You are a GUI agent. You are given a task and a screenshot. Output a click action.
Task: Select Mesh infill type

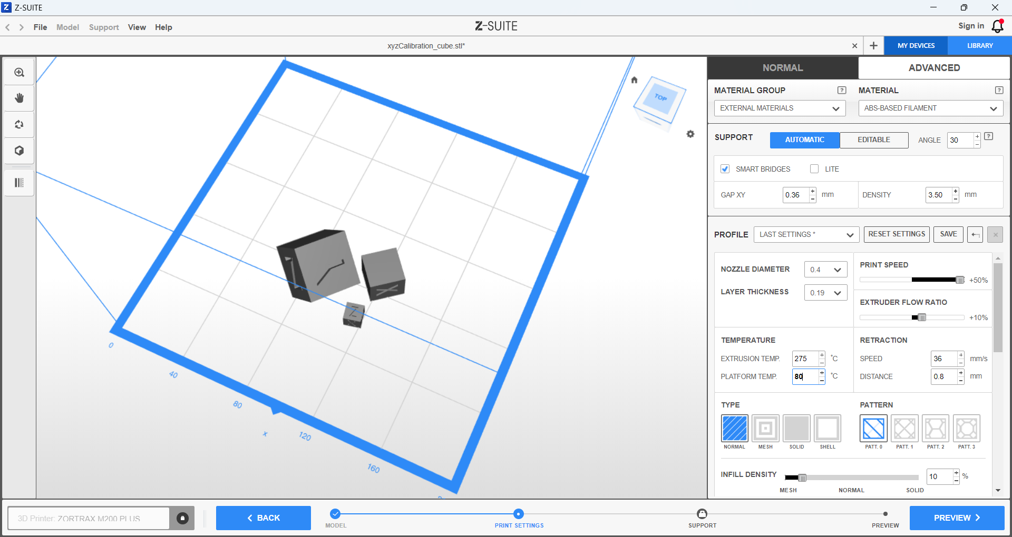pyautogui.click(x=765, y=428)
